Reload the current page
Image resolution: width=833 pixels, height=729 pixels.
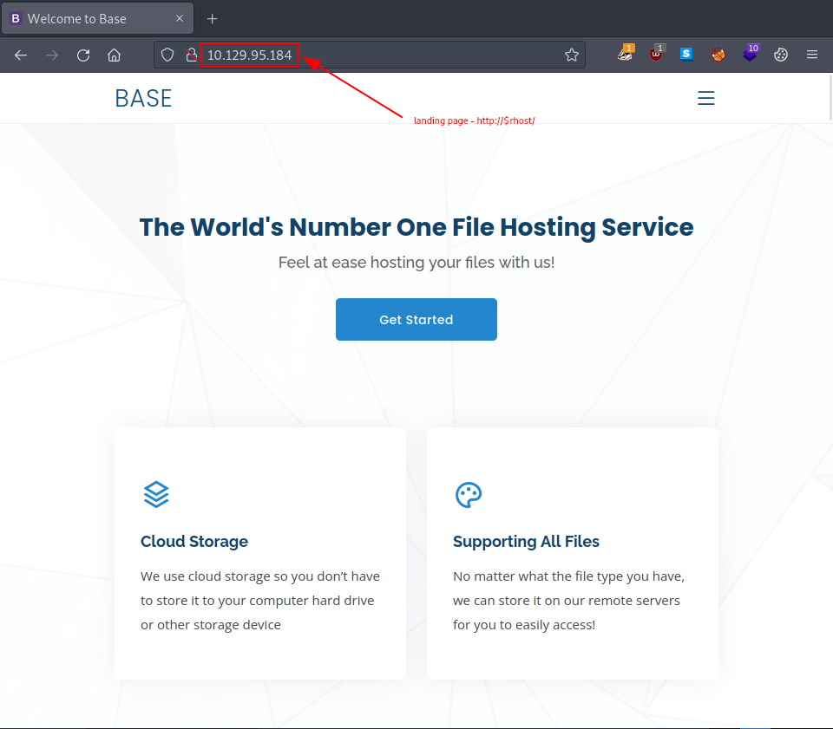(82, 54)
